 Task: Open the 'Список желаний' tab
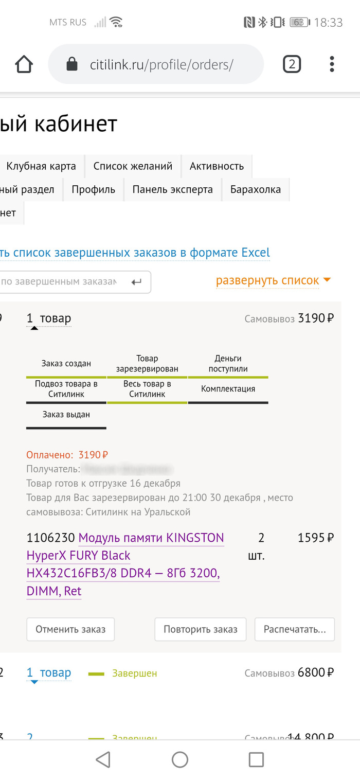coord(133,166)
